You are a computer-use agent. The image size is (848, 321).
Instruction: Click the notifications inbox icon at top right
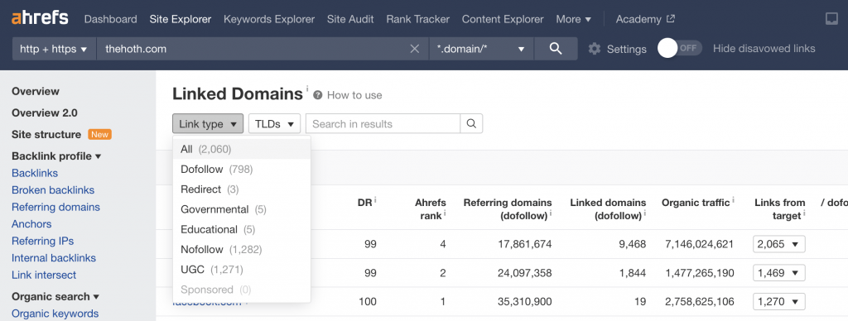[831, 19]
